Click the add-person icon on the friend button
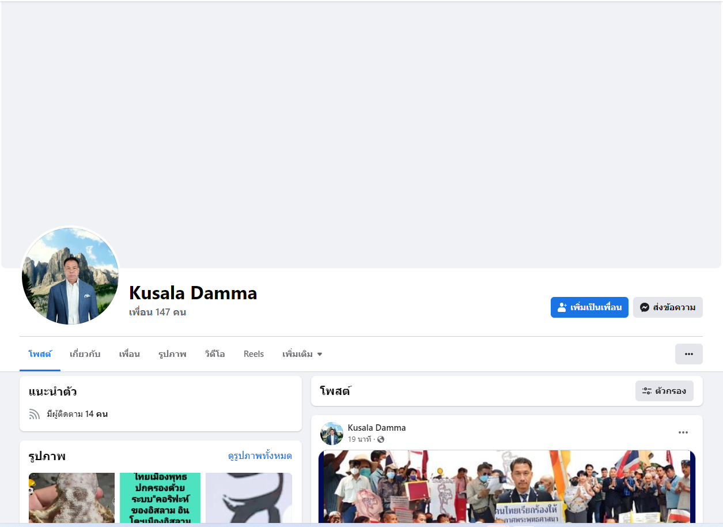 pos(562,307)
